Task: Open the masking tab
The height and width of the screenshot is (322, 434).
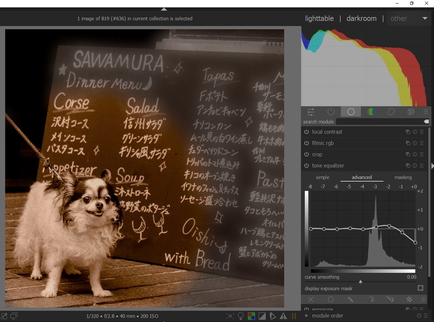Action: pyautogui.click(x=403, y=177)
